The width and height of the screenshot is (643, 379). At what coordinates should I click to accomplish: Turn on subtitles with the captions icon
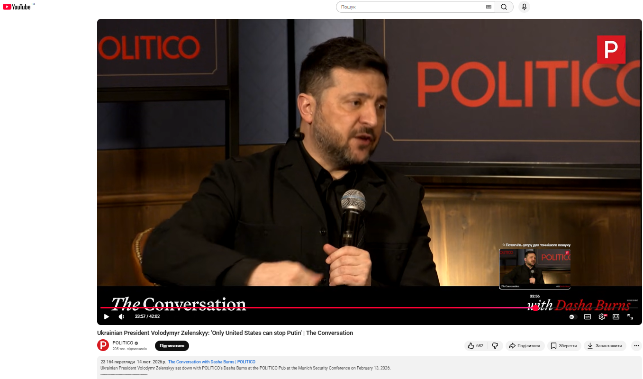[588, 316]
